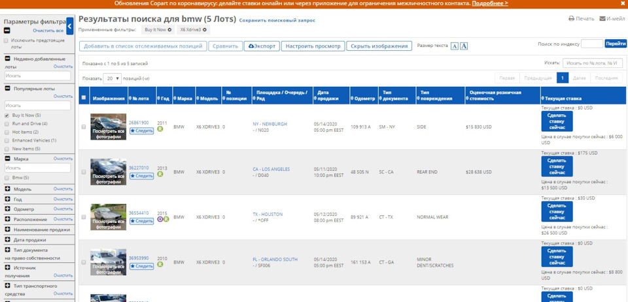The image size is (628, 302).
Task: Clear all filters via Очистить все
Action: click(48, 31)
